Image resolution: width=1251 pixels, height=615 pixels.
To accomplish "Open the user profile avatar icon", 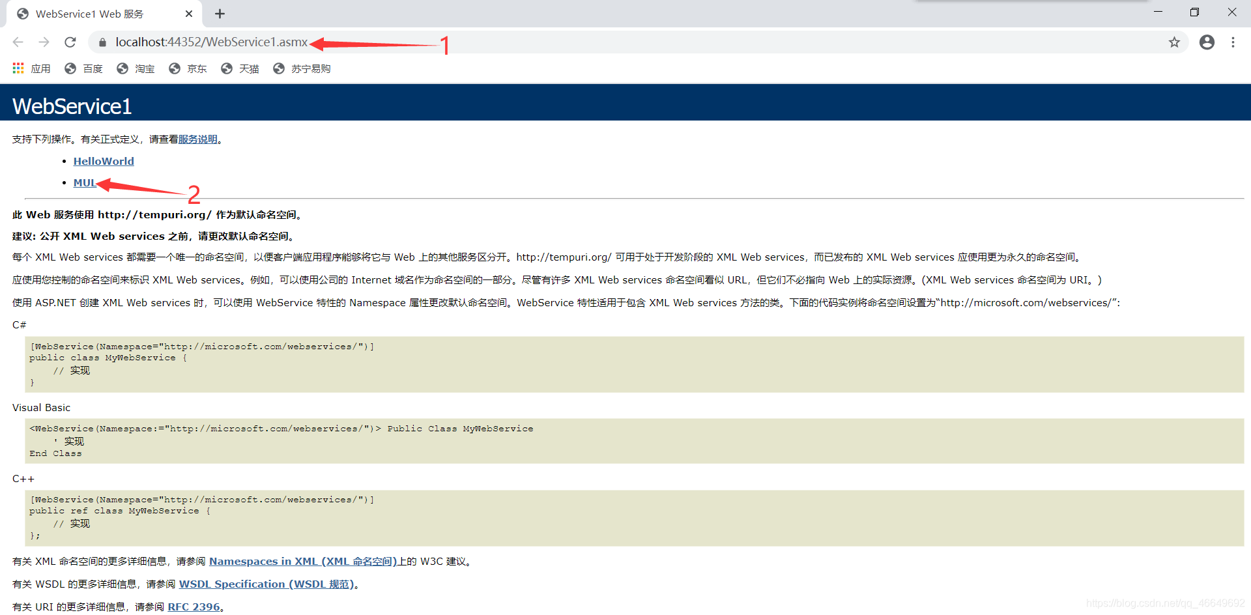I will [1207, 42].
